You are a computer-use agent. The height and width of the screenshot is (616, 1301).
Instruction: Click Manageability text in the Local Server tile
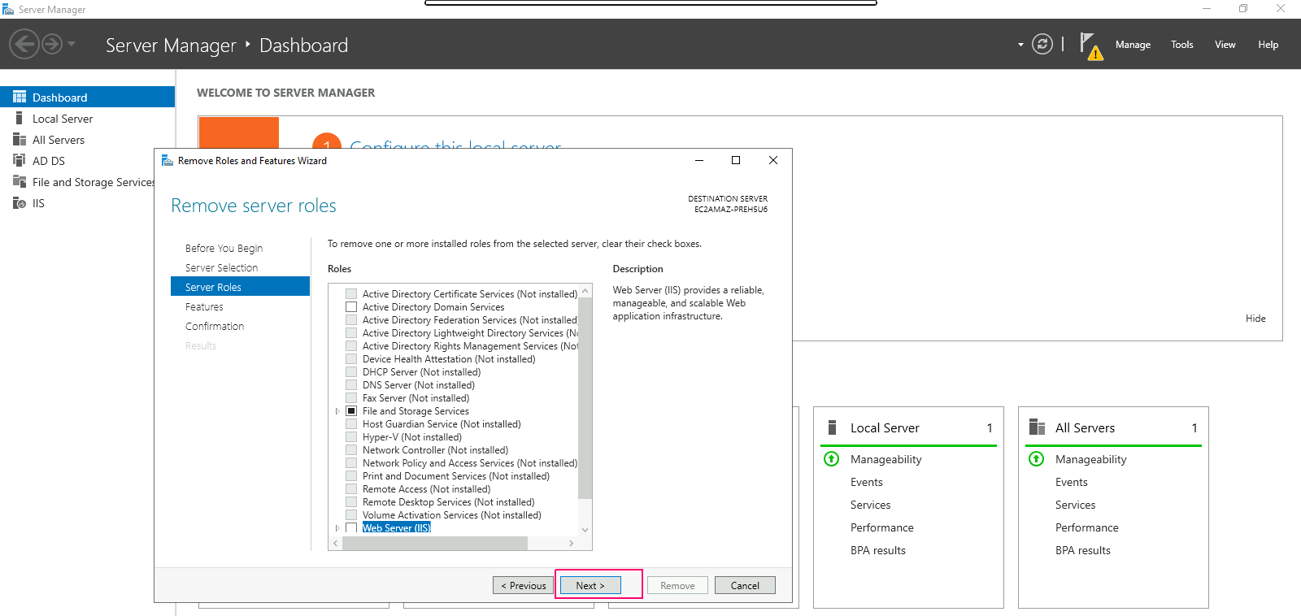point(886,459)
